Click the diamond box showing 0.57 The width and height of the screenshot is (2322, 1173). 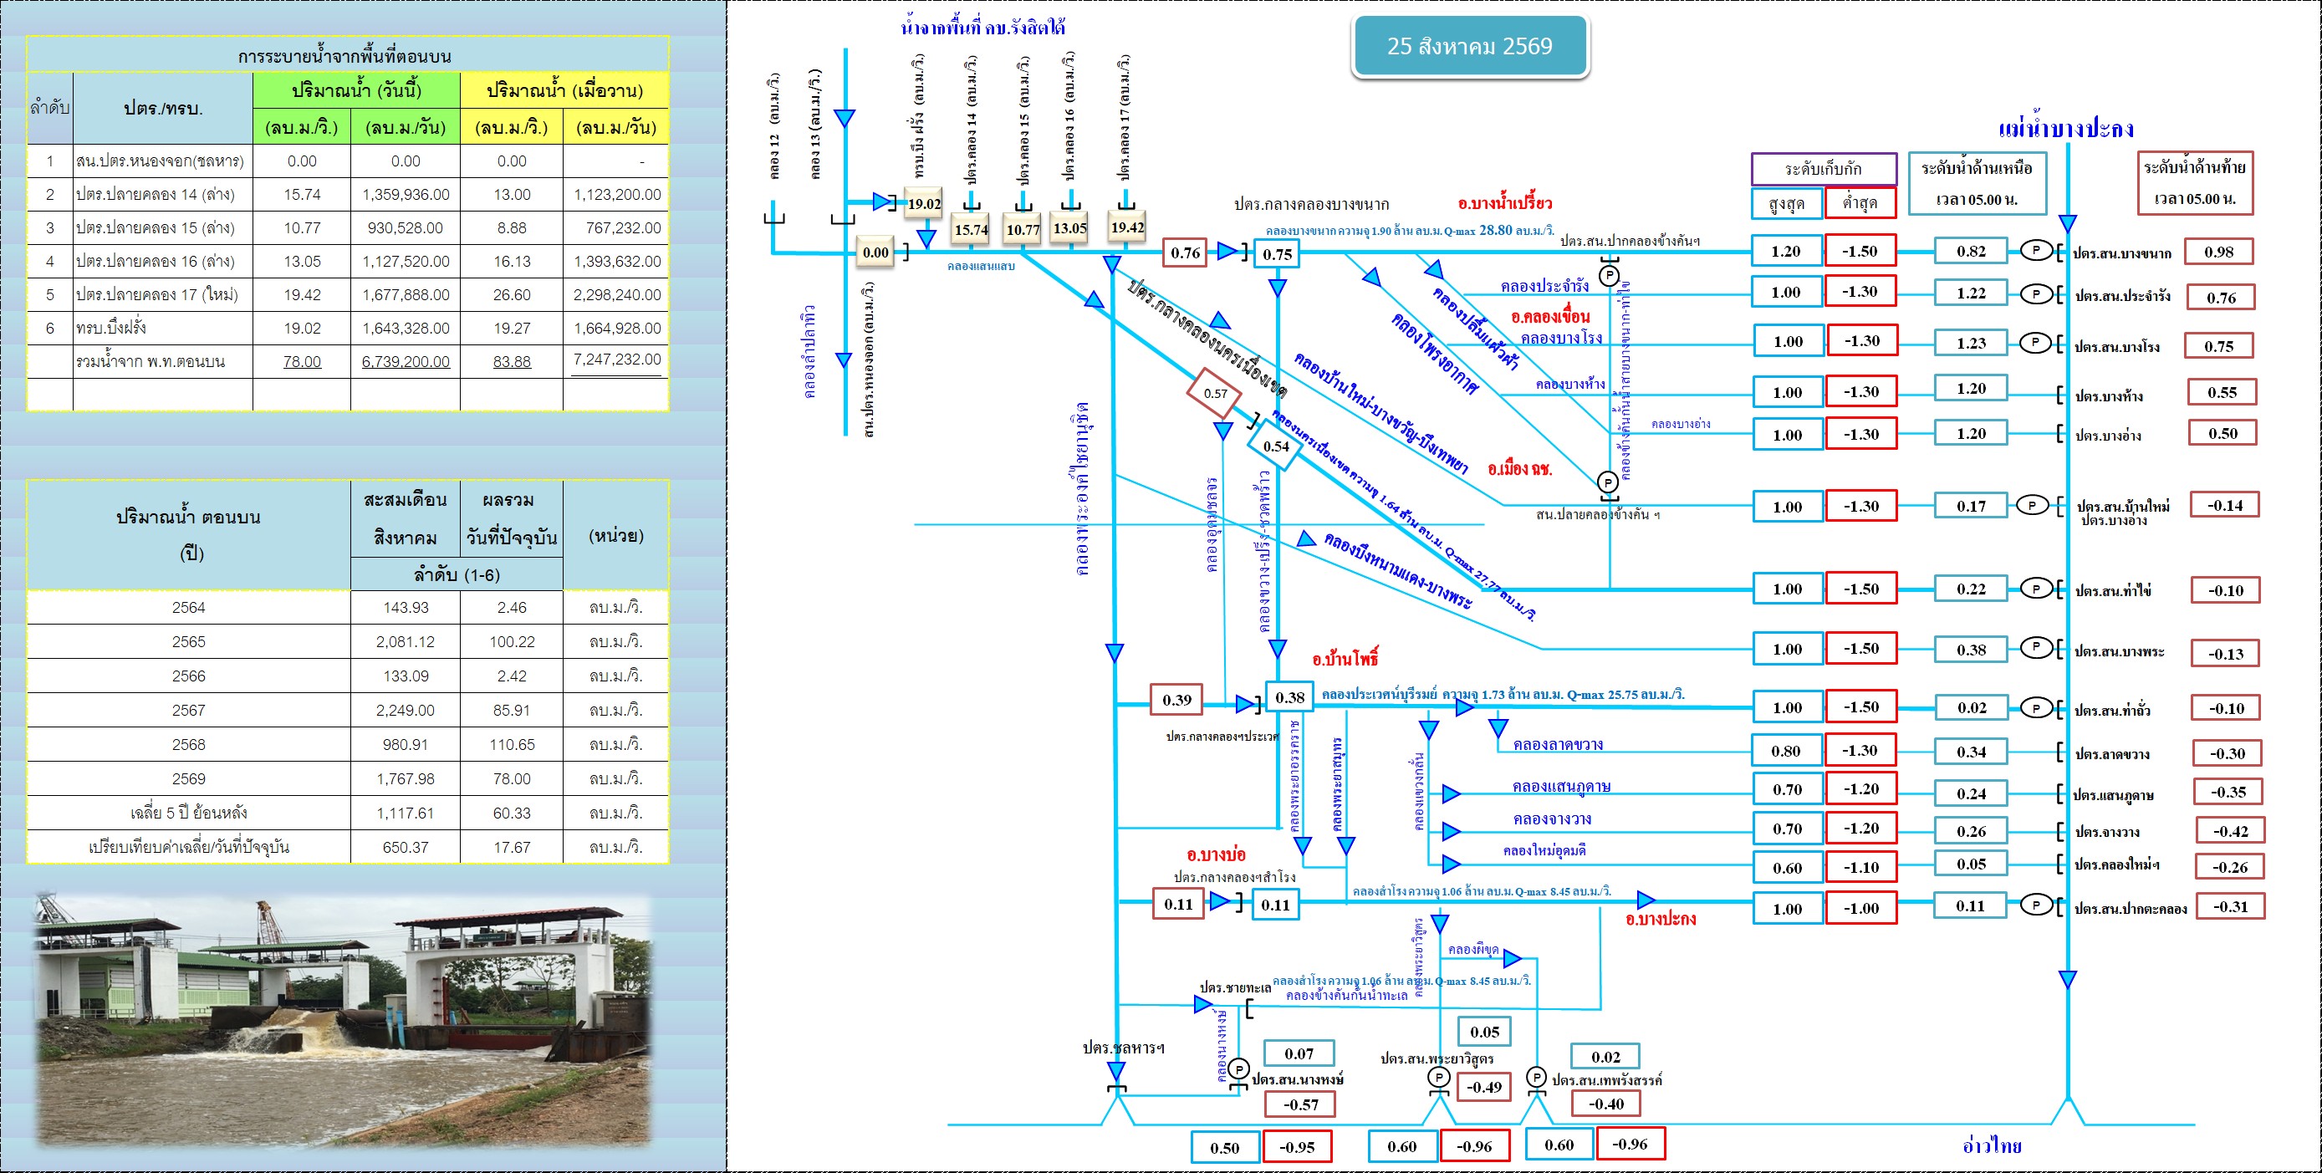pyautogui.click(x=1215, y=393)
